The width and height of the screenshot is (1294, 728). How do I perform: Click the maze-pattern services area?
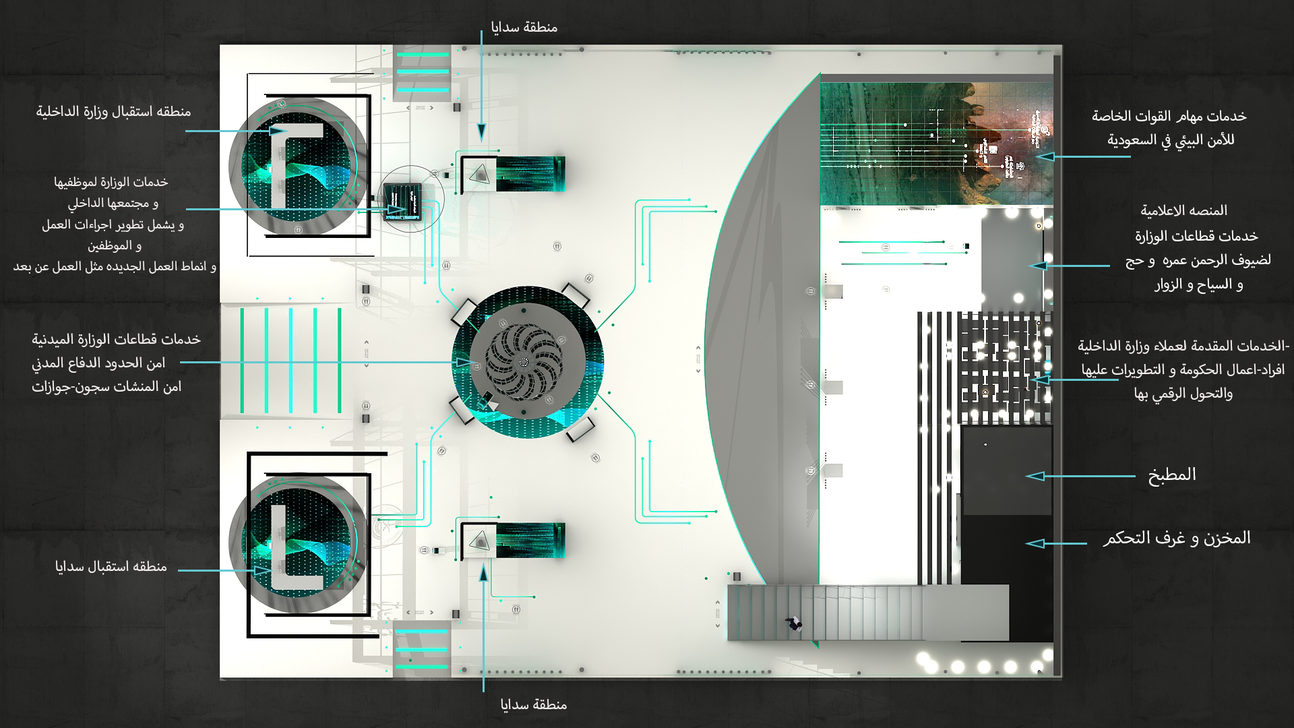(x=1004, y=367)
